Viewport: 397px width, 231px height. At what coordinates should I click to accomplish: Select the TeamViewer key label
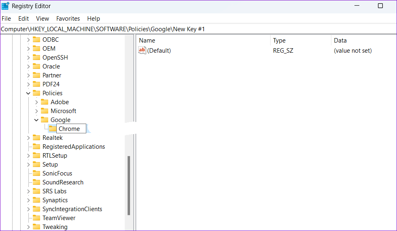point(59,218)
